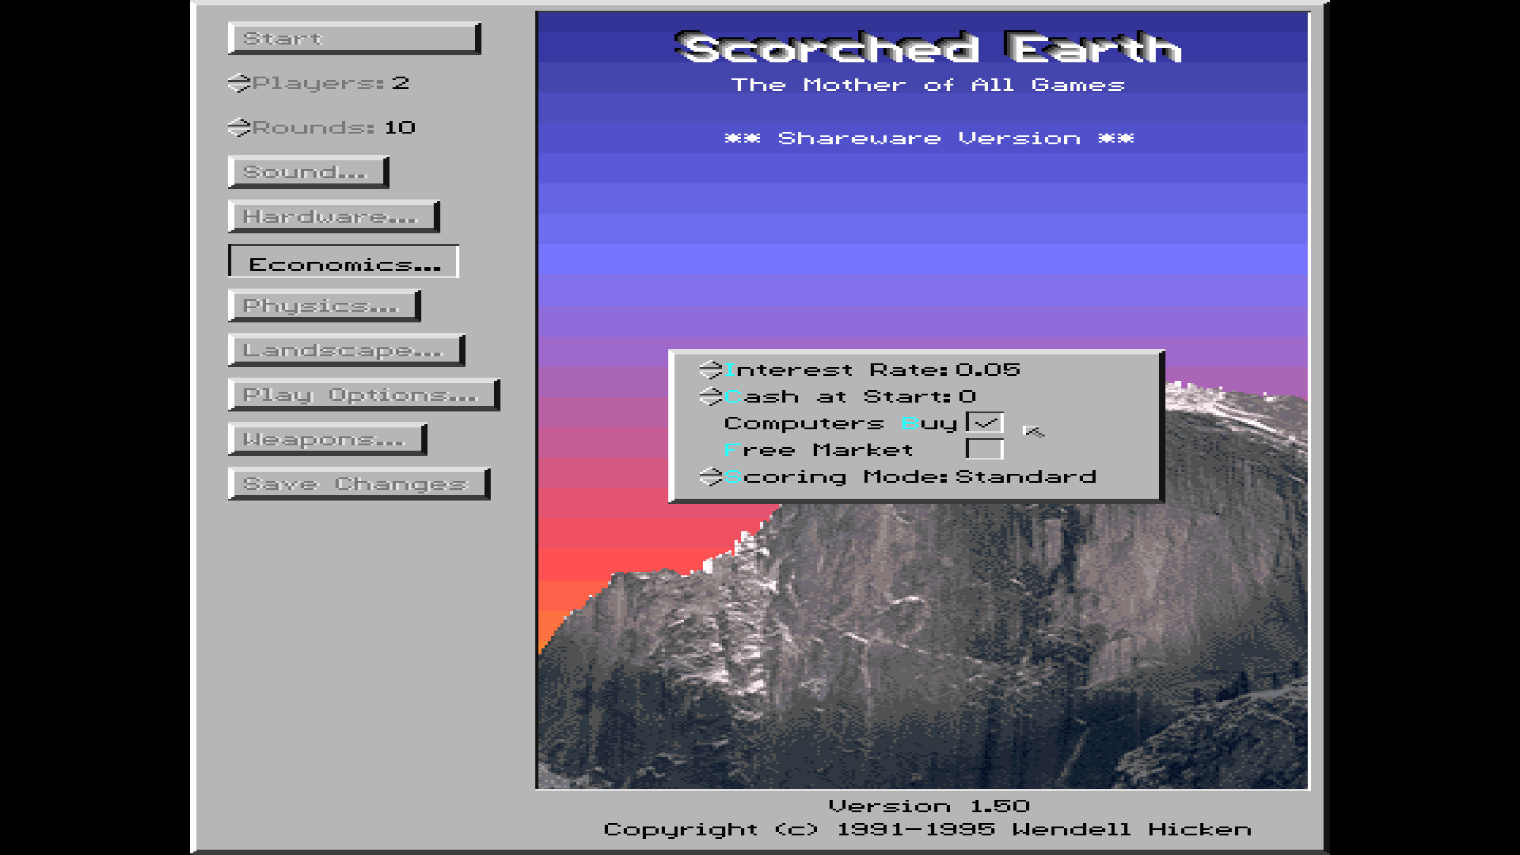Viewport: 1520px width, 855px height.
Task: Open the Hardware configuration
Action: tap(331, 216)
